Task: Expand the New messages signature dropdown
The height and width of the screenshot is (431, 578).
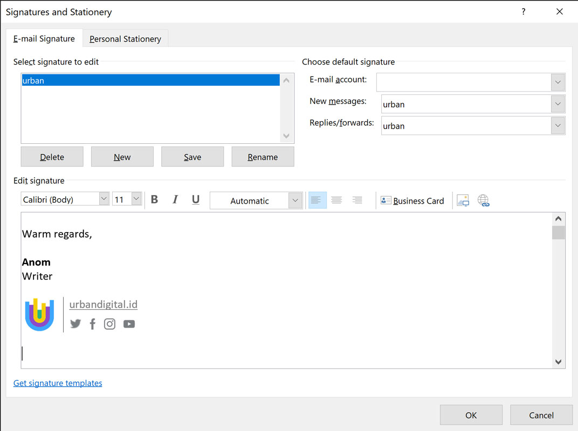Action: point(558,104)
